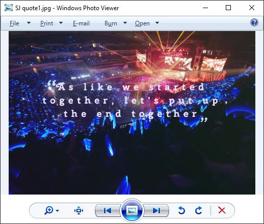The width and height of the screenshot is (264, 224).
Task: Open the Open menu
Action: (142, 23)
